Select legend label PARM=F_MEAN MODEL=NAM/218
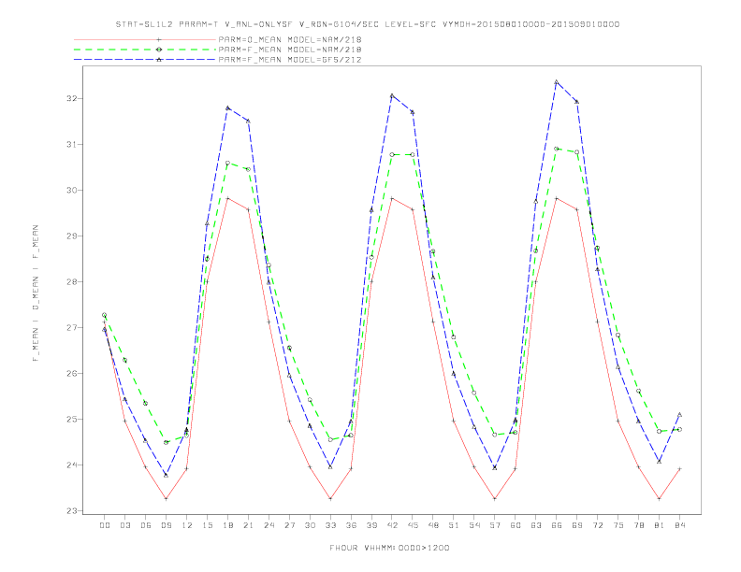Screen dimensions: 741x572 pos(290,50)
